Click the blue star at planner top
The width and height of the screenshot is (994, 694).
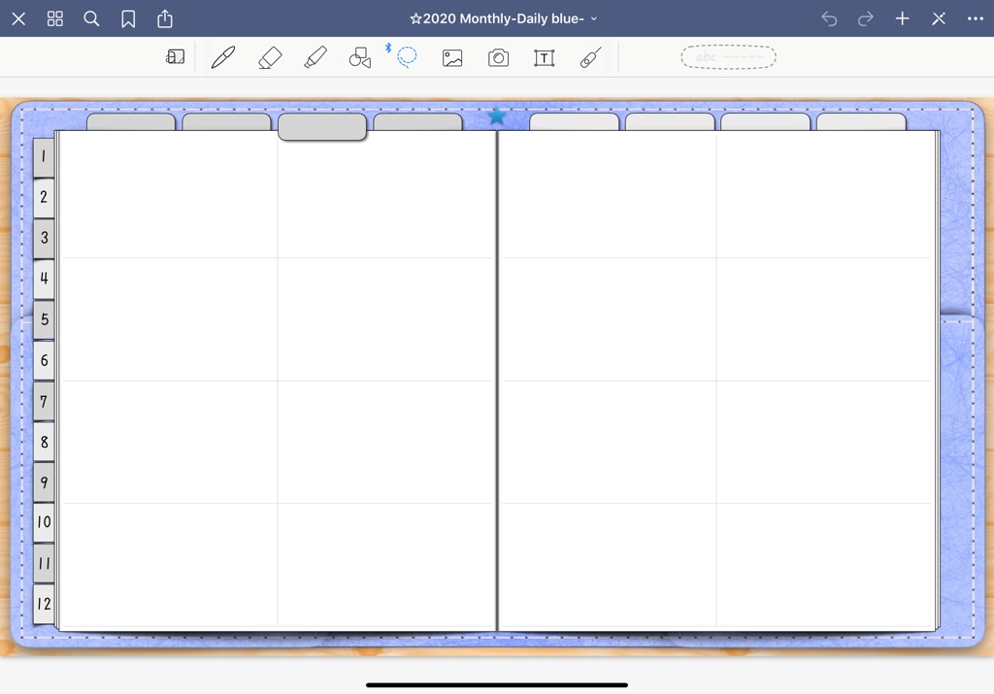497,116
